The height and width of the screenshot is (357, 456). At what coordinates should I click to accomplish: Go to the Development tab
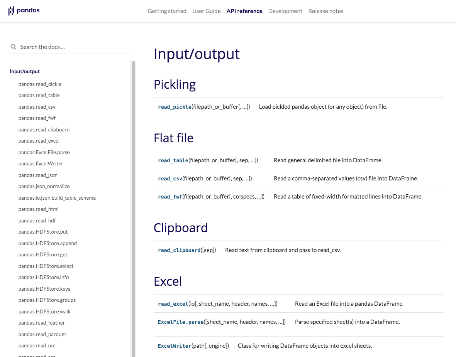[285, 11]
